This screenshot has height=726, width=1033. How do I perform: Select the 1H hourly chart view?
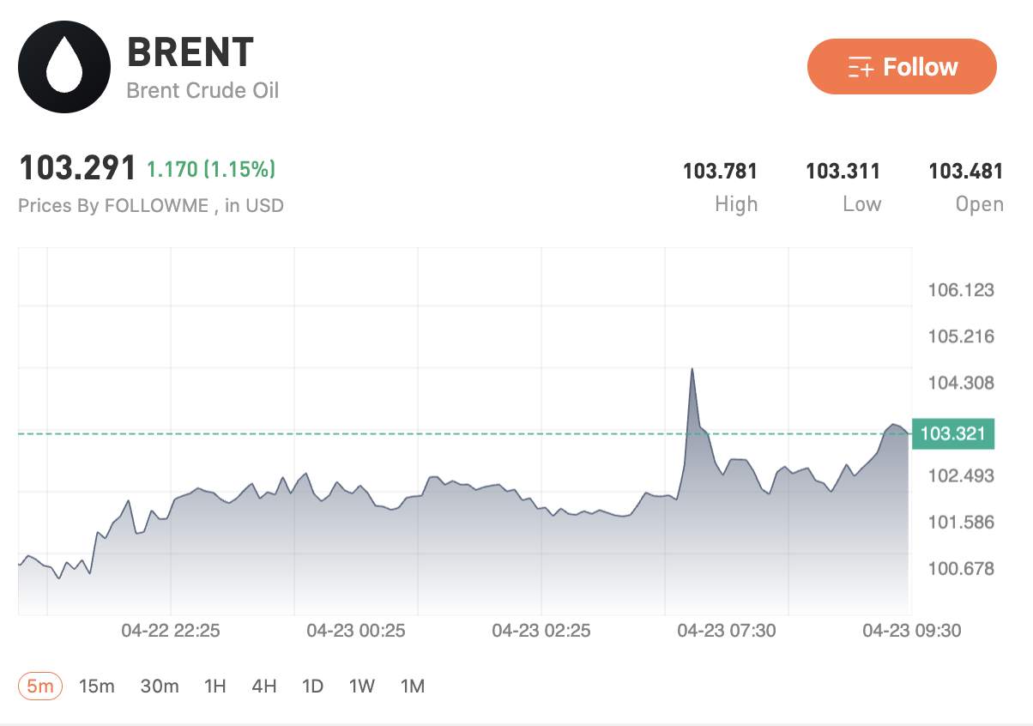(x=214, y=686)
